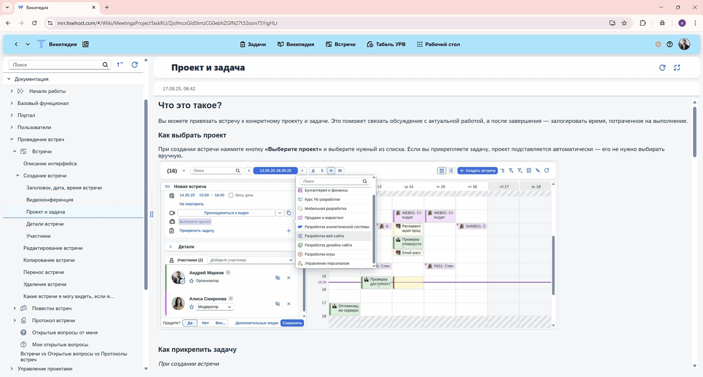Click the refresh icon in the sidebar toolbar
Viewport: 703px width, 377px height.
[135, 65]
